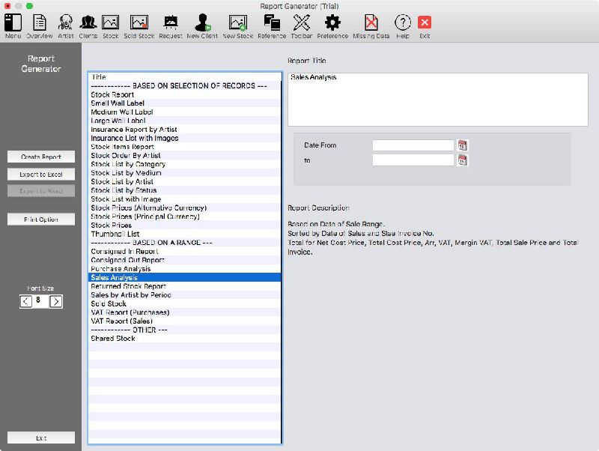The image size is (599, 451).
Task: Select Returned Stock Report
Action: click(184, 286)
